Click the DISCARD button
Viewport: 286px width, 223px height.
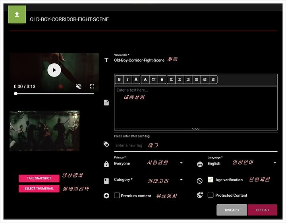pos(232,210)
